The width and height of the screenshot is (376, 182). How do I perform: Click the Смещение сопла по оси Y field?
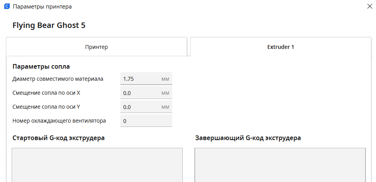click(146, 107)
